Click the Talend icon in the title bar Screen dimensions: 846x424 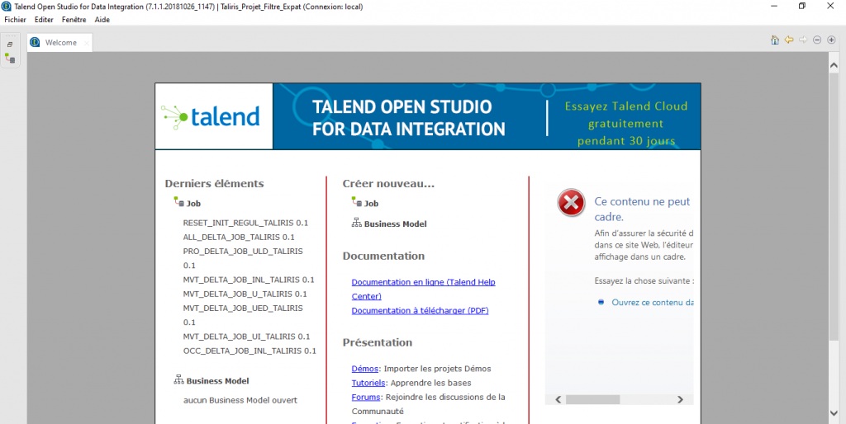[x=7, y=7]
